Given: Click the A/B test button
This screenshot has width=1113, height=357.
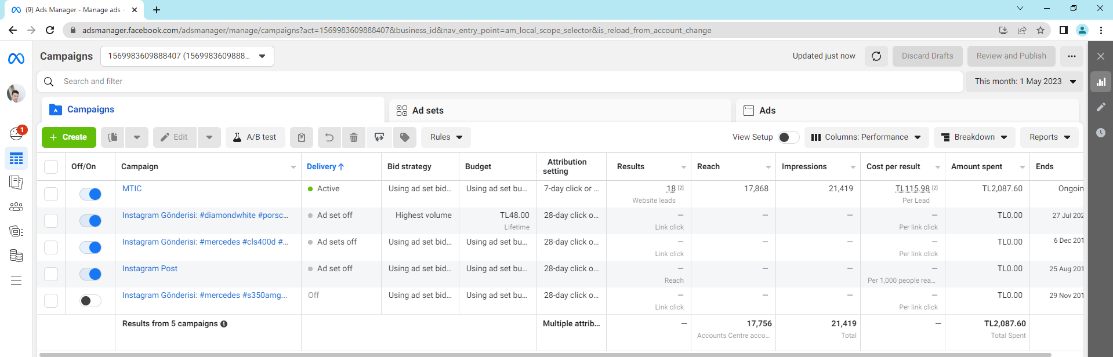Looking at the screenshot, I should (x=255, y=137).
